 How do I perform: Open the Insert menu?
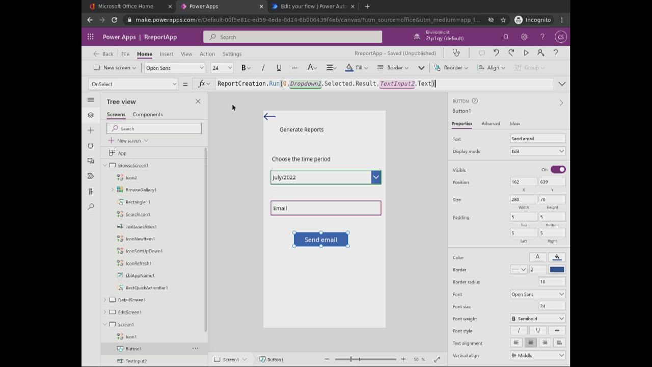(166, 54)
